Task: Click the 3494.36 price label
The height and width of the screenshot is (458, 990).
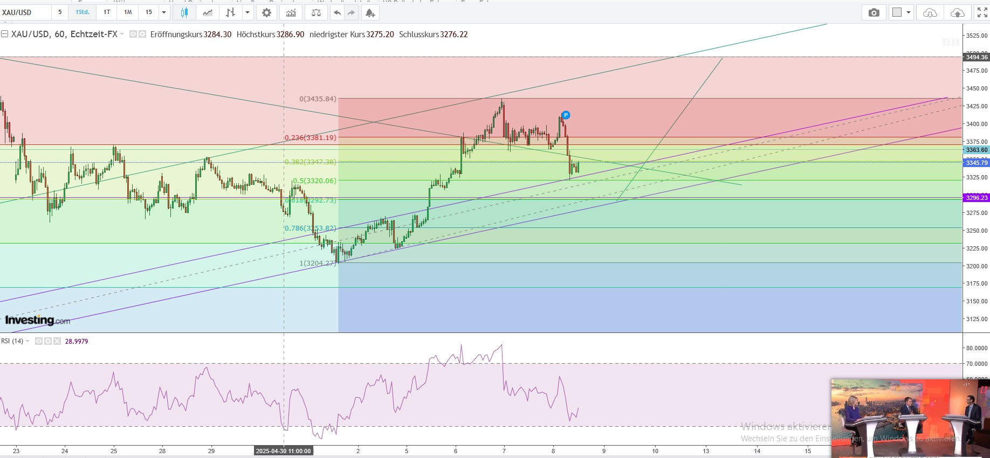Action: tap(977, 57)
